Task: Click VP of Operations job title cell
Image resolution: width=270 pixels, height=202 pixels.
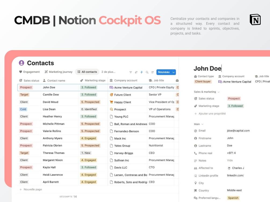Action: coord(161,109)
